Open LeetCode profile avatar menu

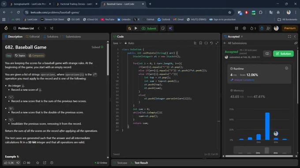pos(276,28)
